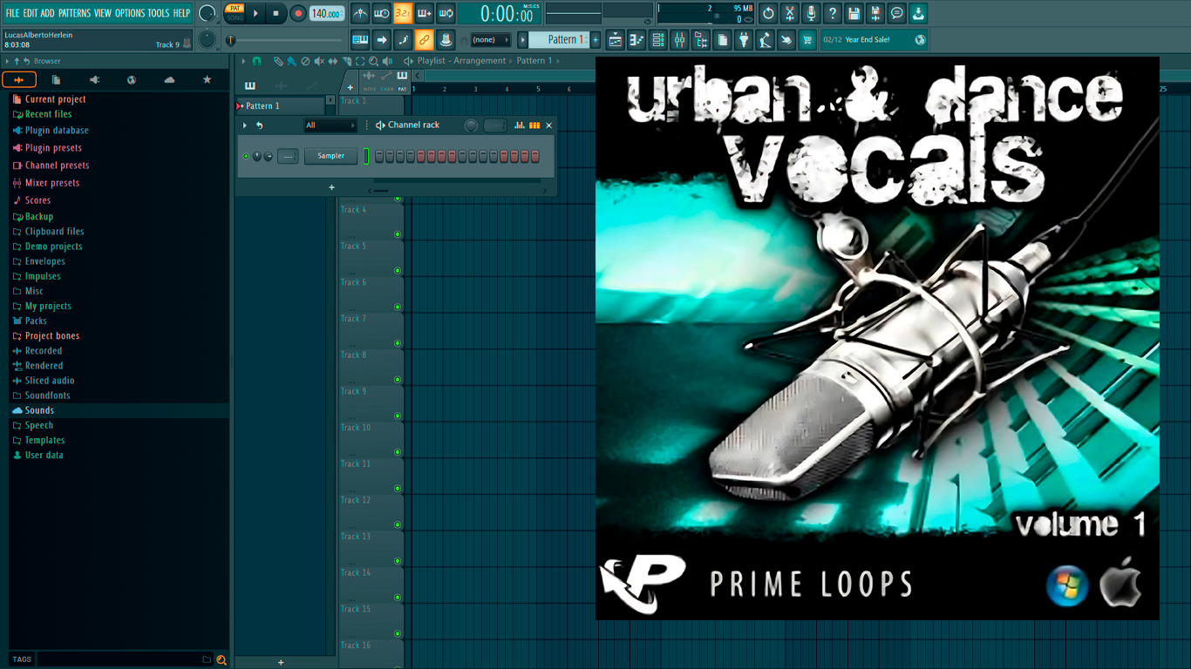
Task: Switch to PAT pattern mode
Action: tap(235, 8)
